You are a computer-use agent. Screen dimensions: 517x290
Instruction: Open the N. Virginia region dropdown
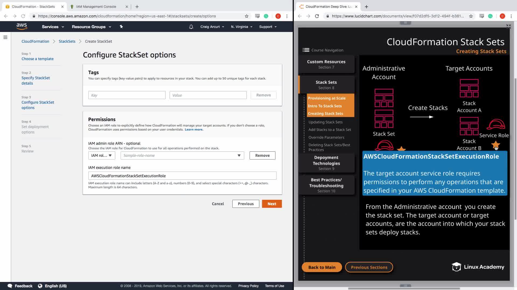point(242,27)
